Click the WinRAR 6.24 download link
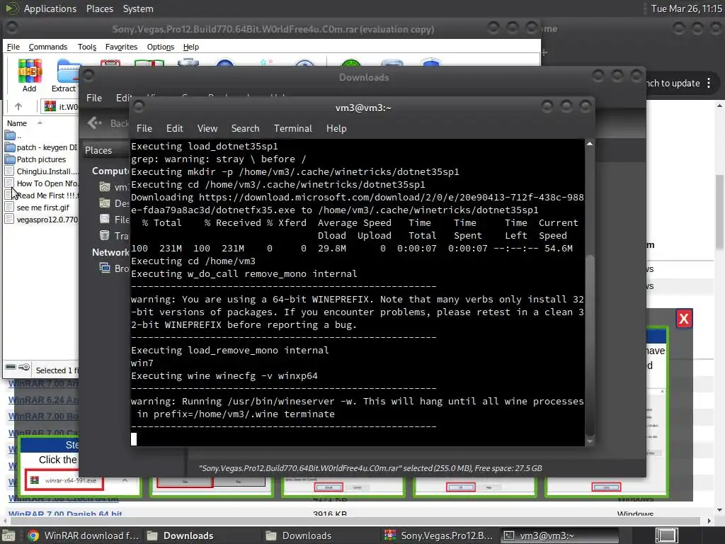 pos(43,399)
